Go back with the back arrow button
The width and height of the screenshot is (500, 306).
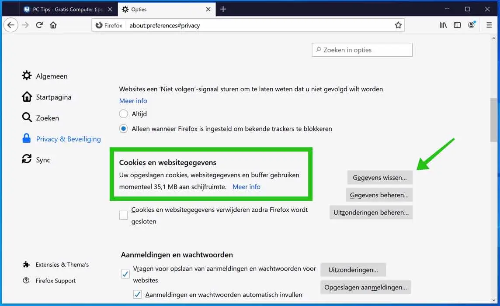(x=11, y=25)
